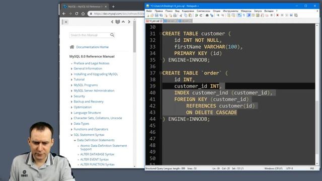This screenshot has height=181, width=322.
Task: Go up one manual section chevron
Action: [123, 22]
